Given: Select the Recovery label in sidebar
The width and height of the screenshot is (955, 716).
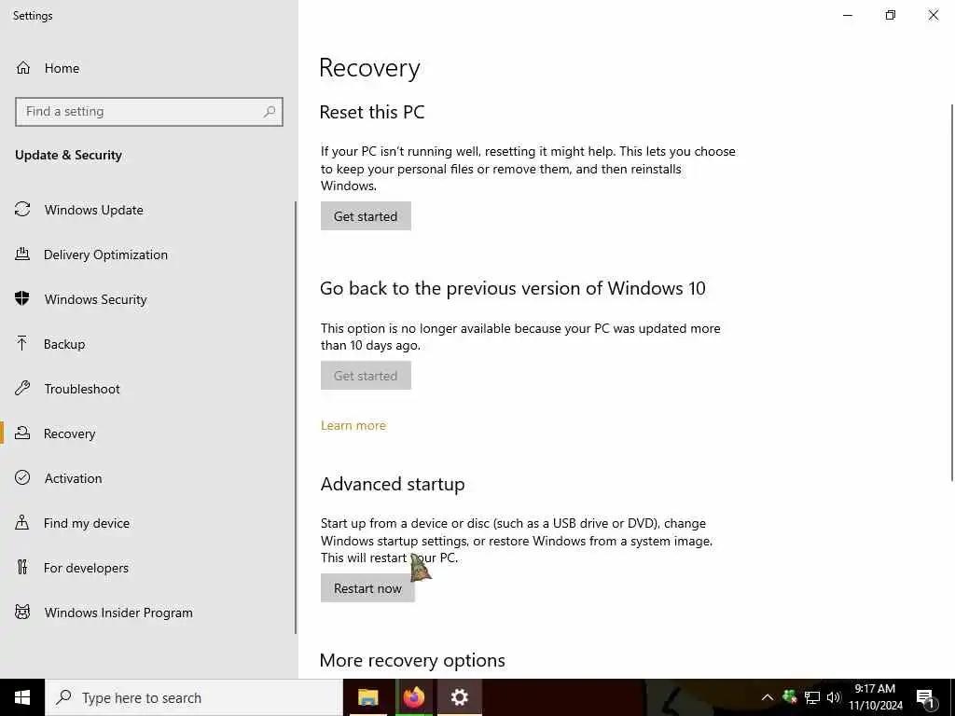Looking at the screenshot, I should [x=69, y=434].
